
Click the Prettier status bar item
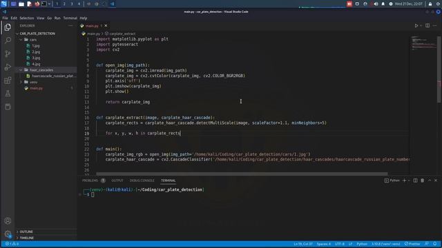point(412,244)
